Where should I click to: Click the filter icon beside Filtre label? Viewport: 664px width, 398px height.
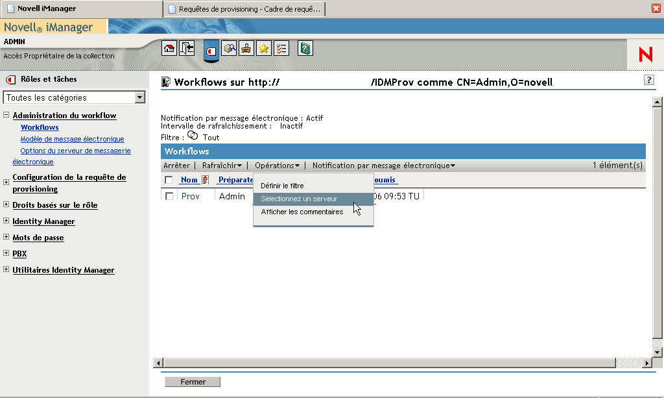193,136
